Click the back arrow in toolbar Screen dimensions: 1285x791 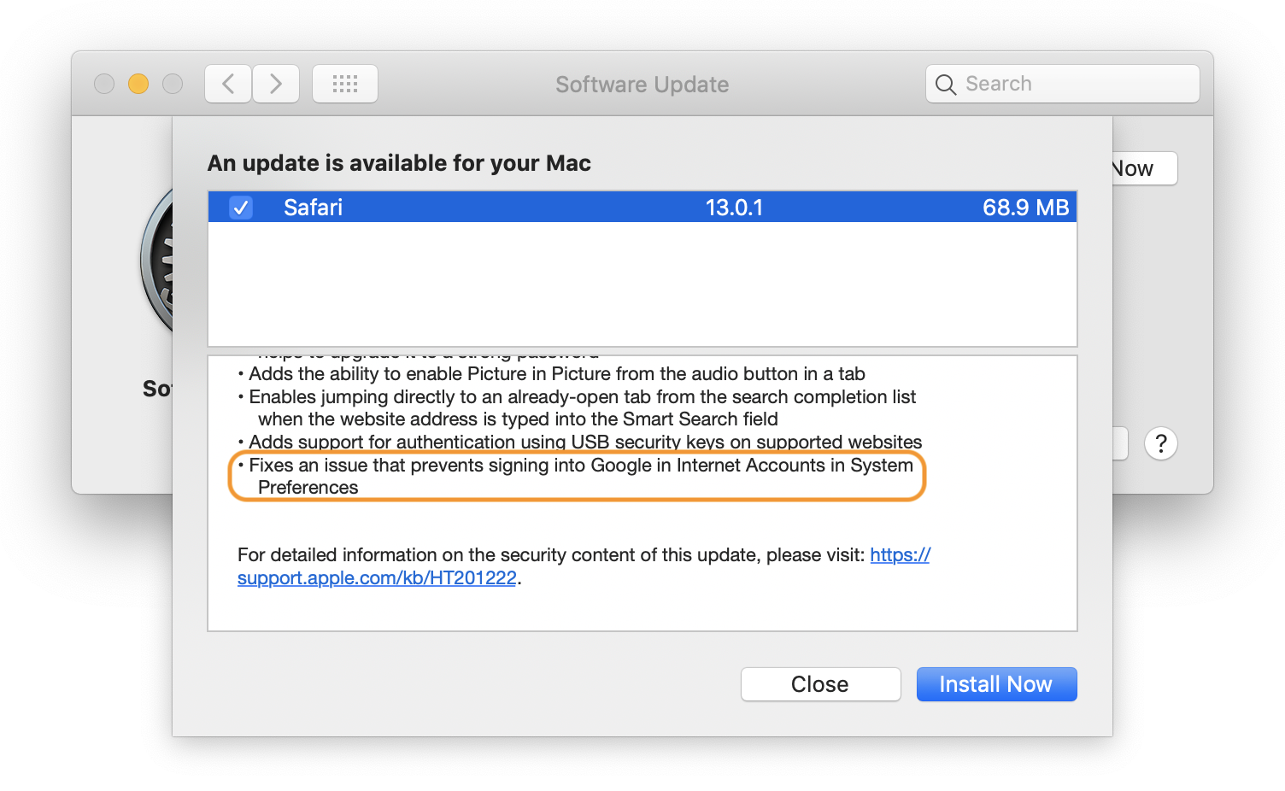click(x=228, y=84)
